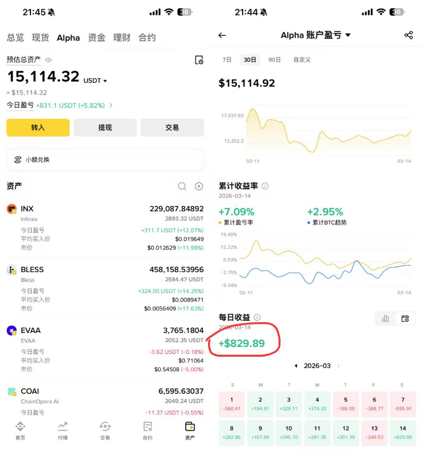Select the 30日 time range
The width and height of the screenshot is (421, 455).
click(x=250, y=60)
